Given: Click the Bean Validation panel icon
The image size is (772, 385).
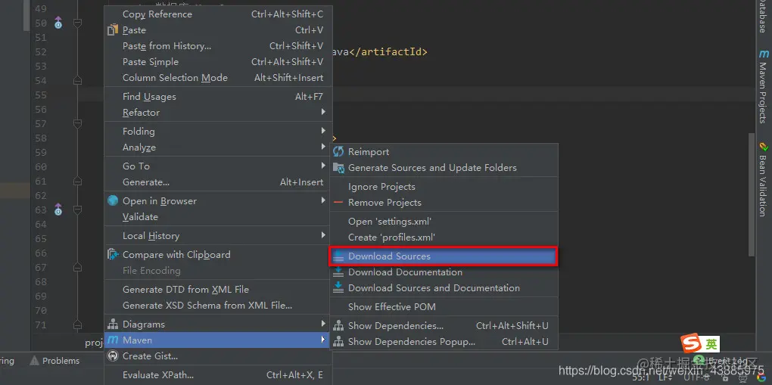Looking at the screenshot, I should pyautogui.click(x=763, y=147).
